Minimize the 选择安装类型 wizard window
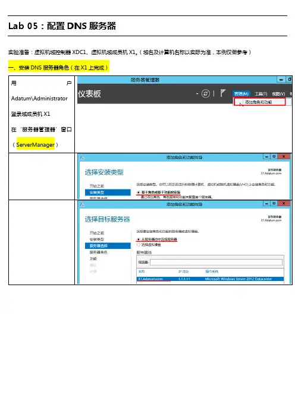 pos(267,157)
